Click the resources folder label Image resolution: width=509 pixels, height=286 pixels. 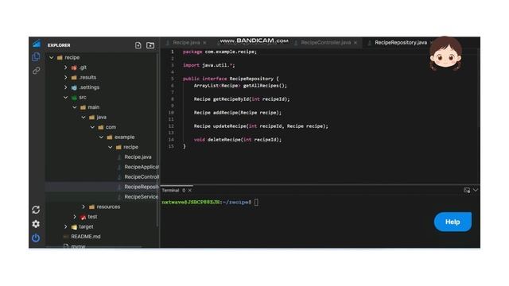(108, 207)
